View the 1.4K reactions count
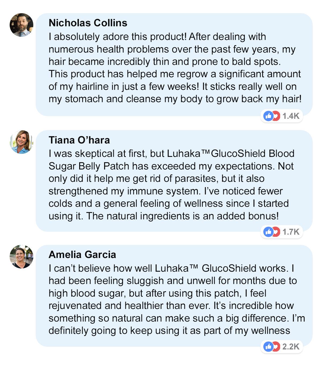Screen dimensions: 322x365 (x=291, y=116)
